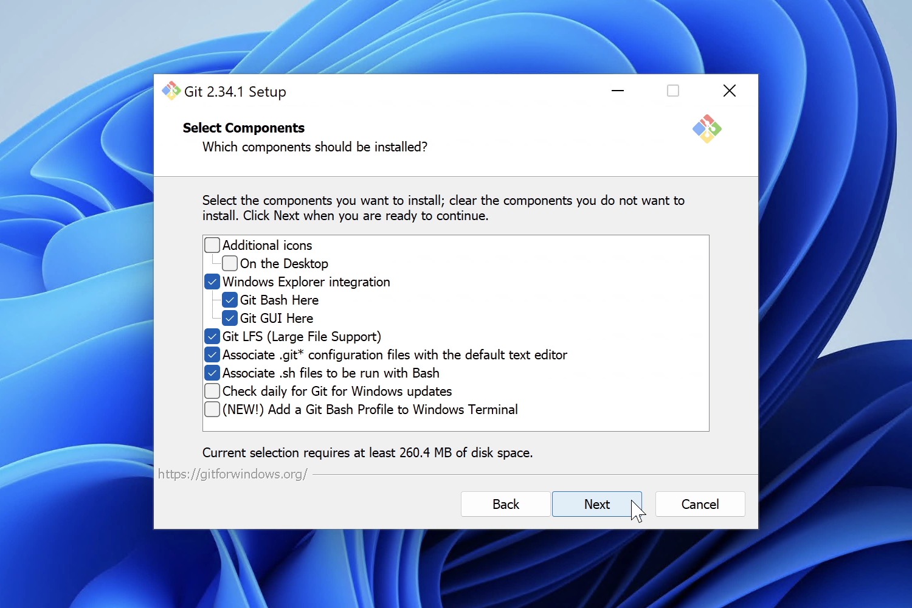Enable daily Git for Windows update checks
This screenshot has width=912, height=608.
[212, 391]
